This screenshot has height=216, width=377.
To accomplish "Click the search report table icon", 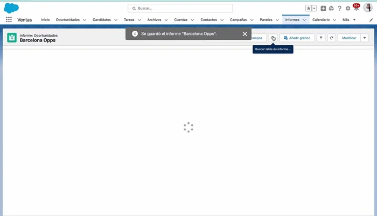I will coord(273,38).
